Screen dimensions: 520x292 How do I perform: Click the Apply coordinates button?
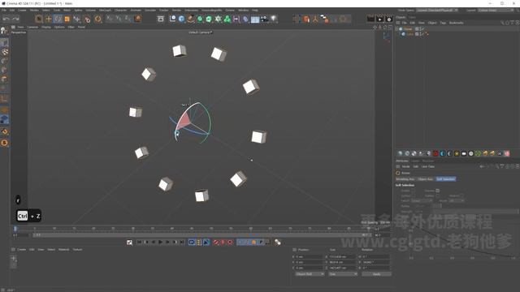point(376,274)
